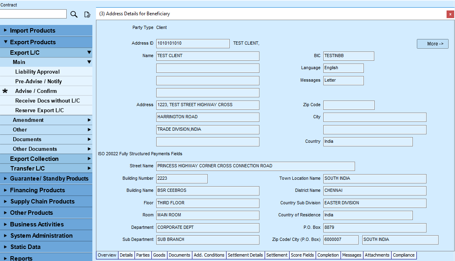Expand the Other Products section
Image resolution: width=455 pixels, height=261 pixels.
[x=46, y=213]
